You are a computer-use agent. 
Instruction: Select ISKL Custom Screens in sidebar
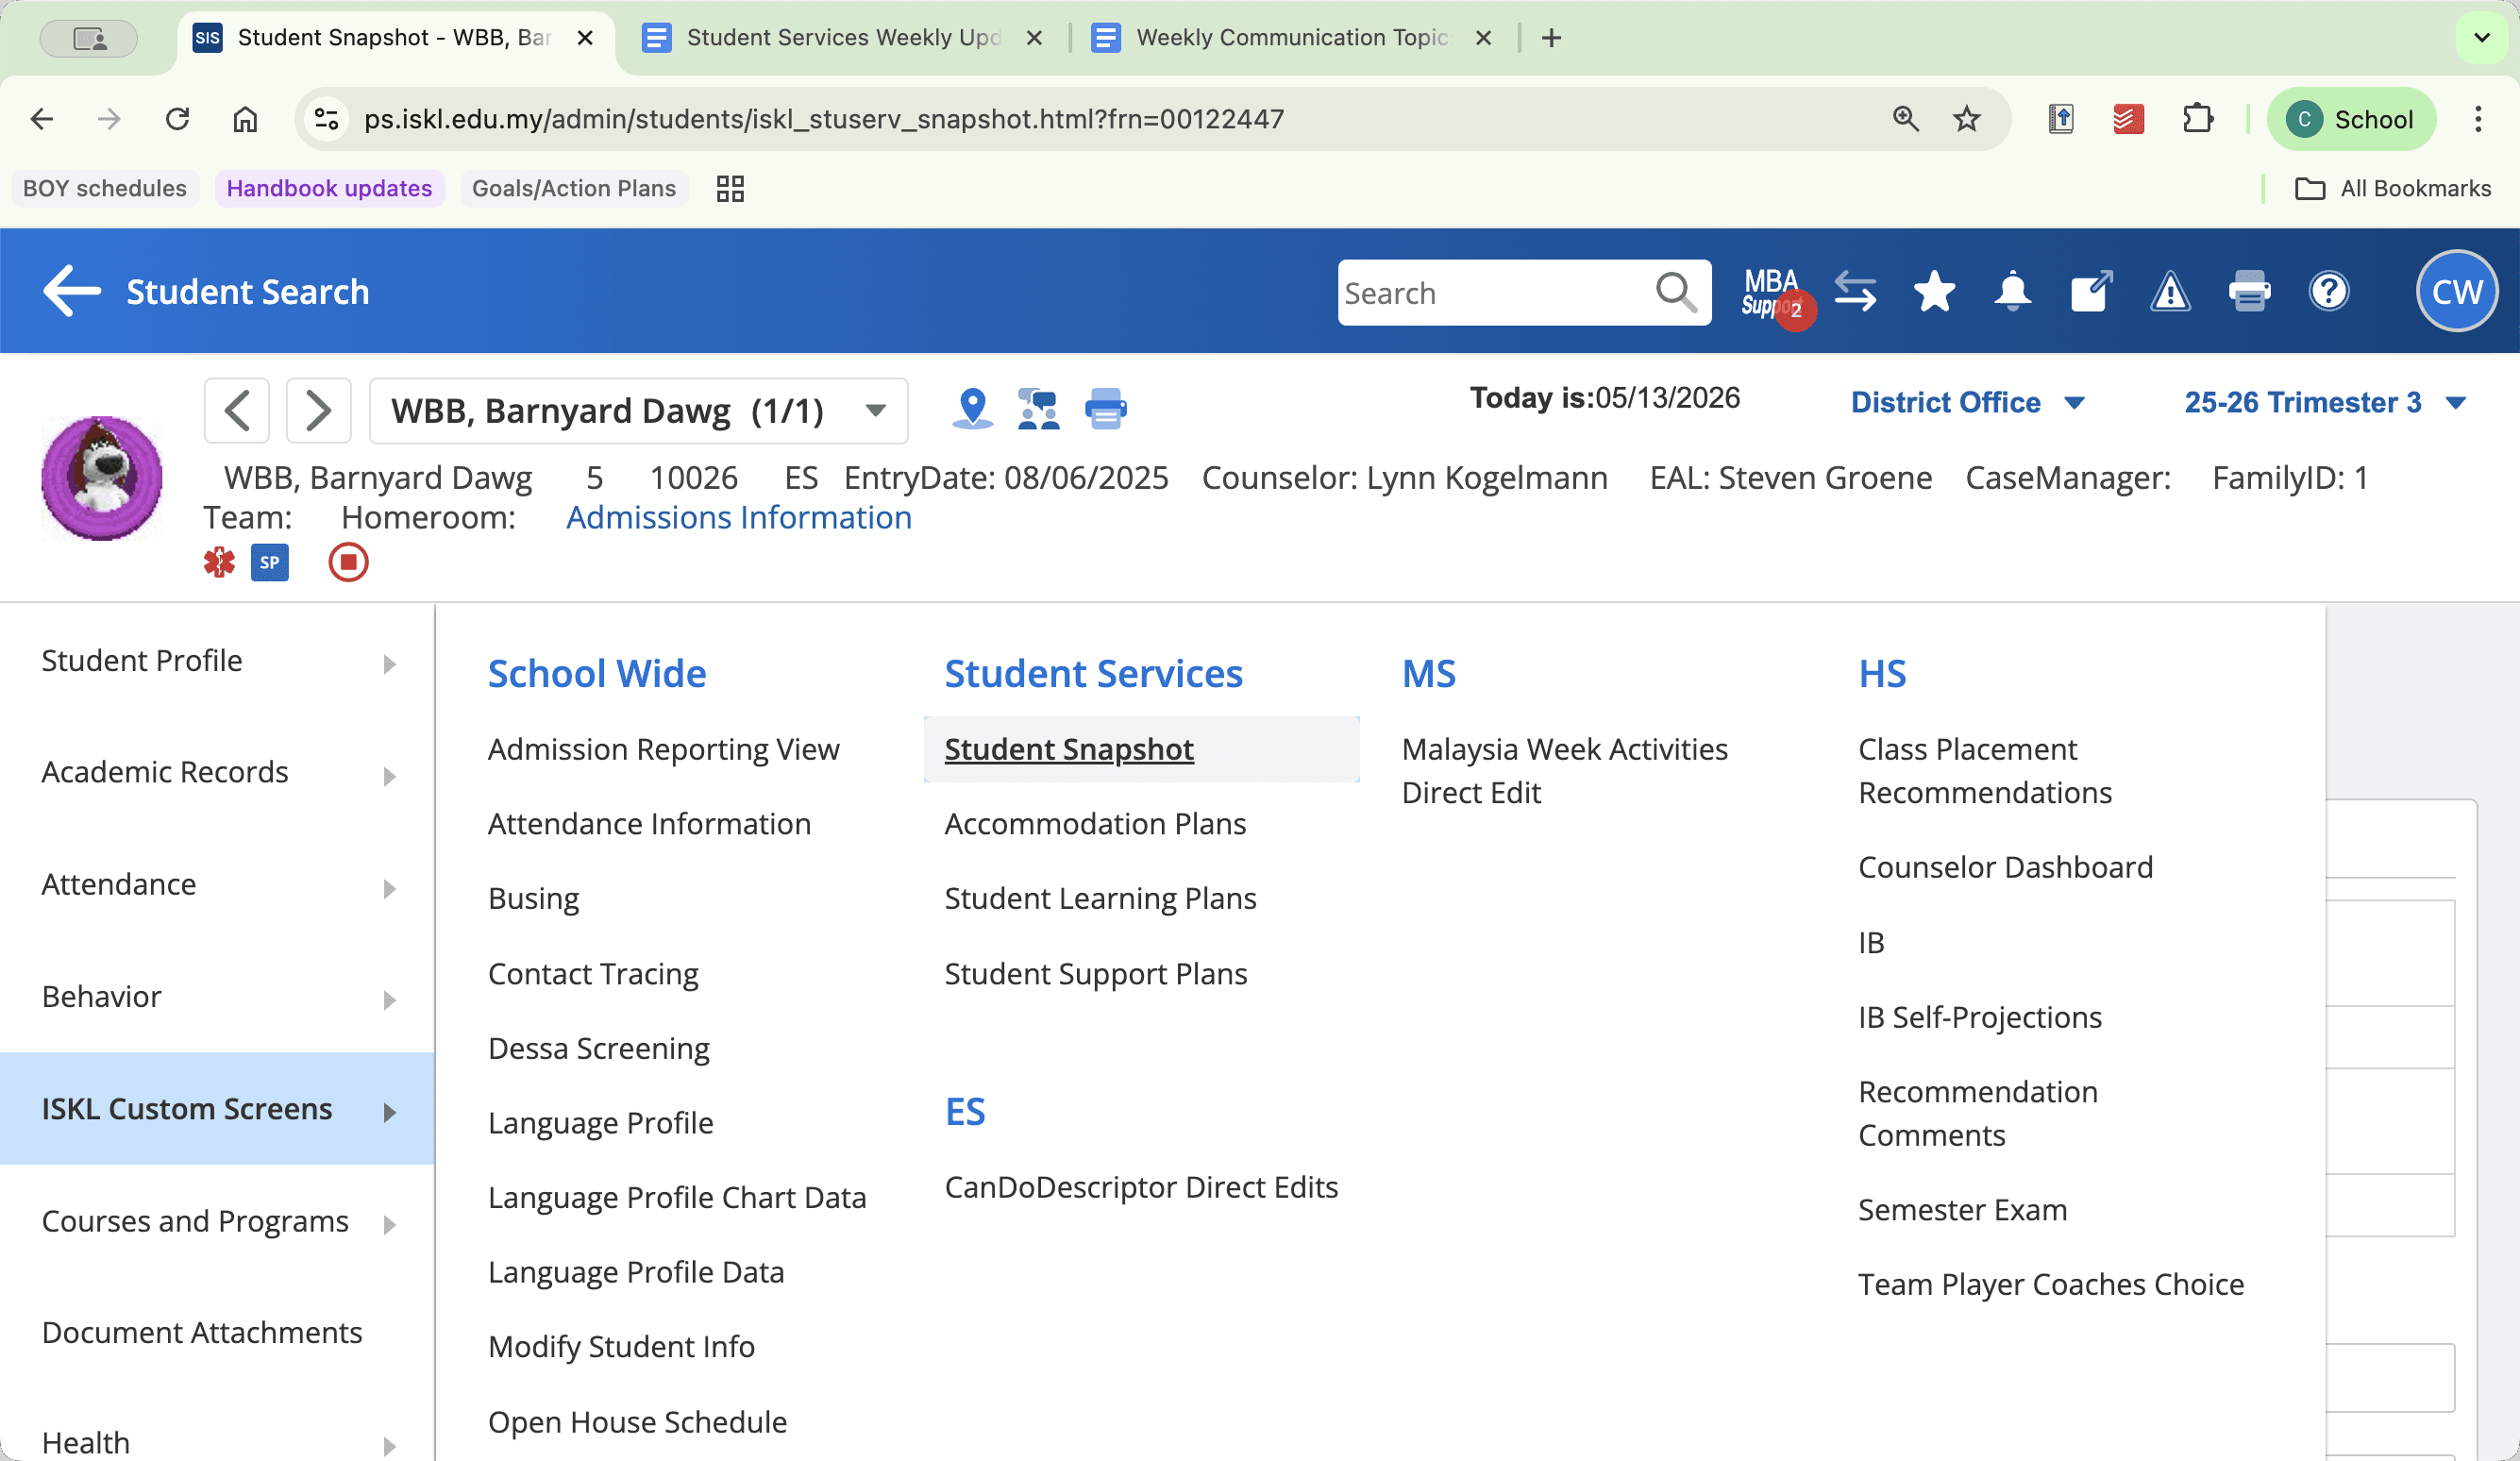[x=217, y=1109]
